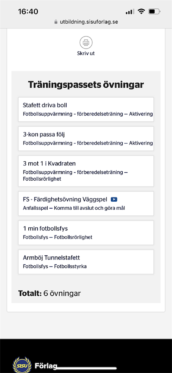This screenshot has height=373, width=172.
Task: Click the SISU logo in footer
Action: point(22,365)
